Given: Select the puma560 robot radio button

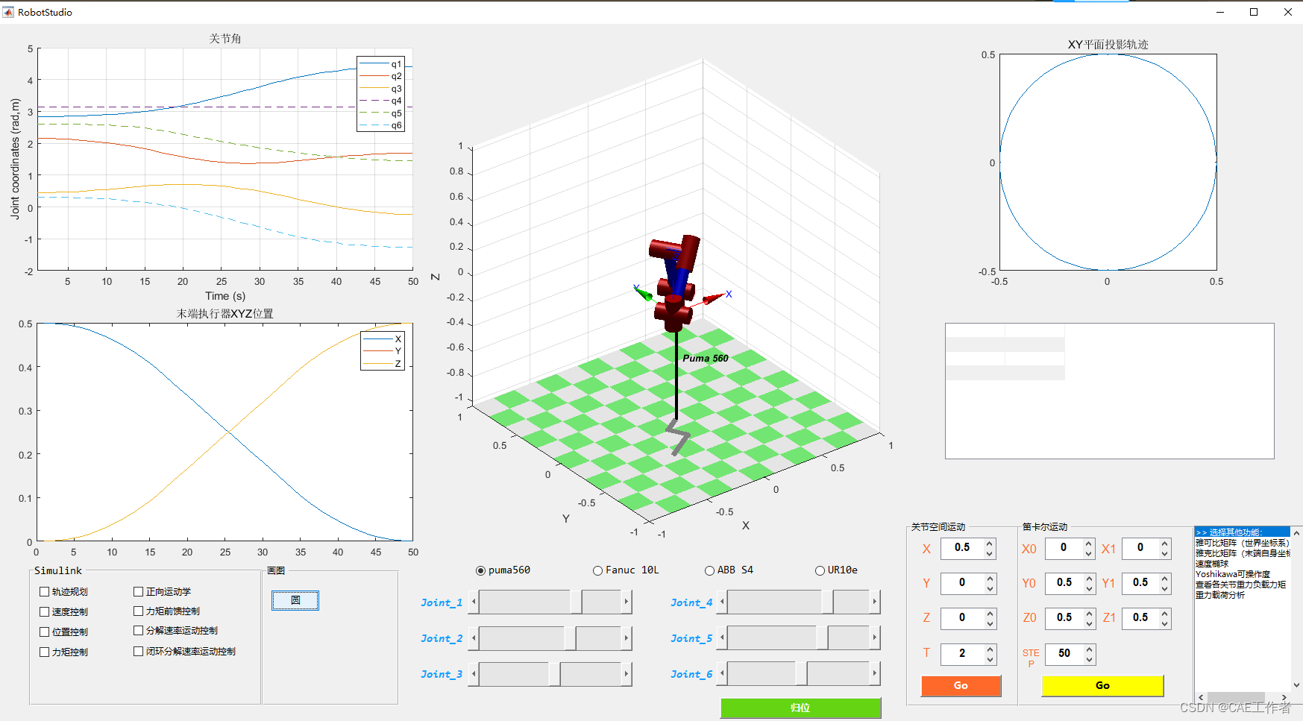Looking at the screenshot, I should (480, 570).
